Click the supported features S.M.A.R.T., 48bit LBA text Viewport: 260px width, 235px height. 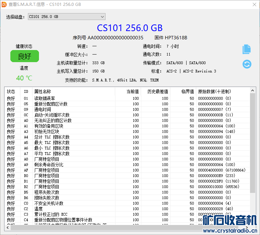(126, 80)
